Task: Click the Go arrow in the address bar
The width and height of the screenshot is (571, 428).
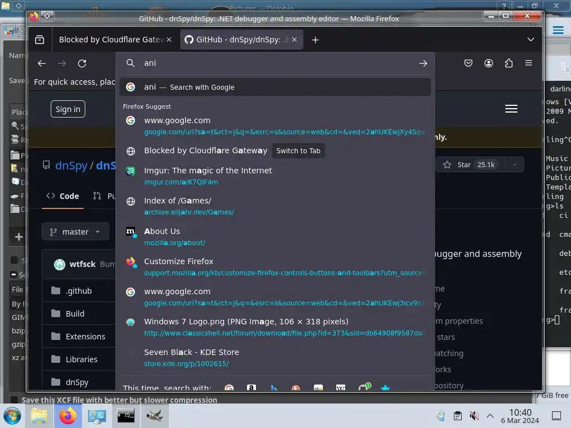Action: pos(423,64)
